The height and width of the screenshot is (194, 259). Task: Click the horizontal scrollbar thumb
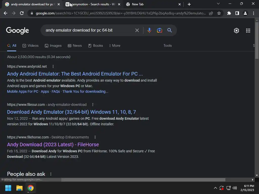click(143, 180)
